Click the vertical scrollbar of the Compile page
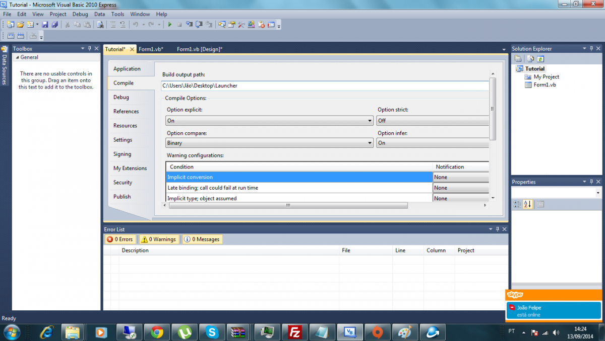 coord(493,109)
